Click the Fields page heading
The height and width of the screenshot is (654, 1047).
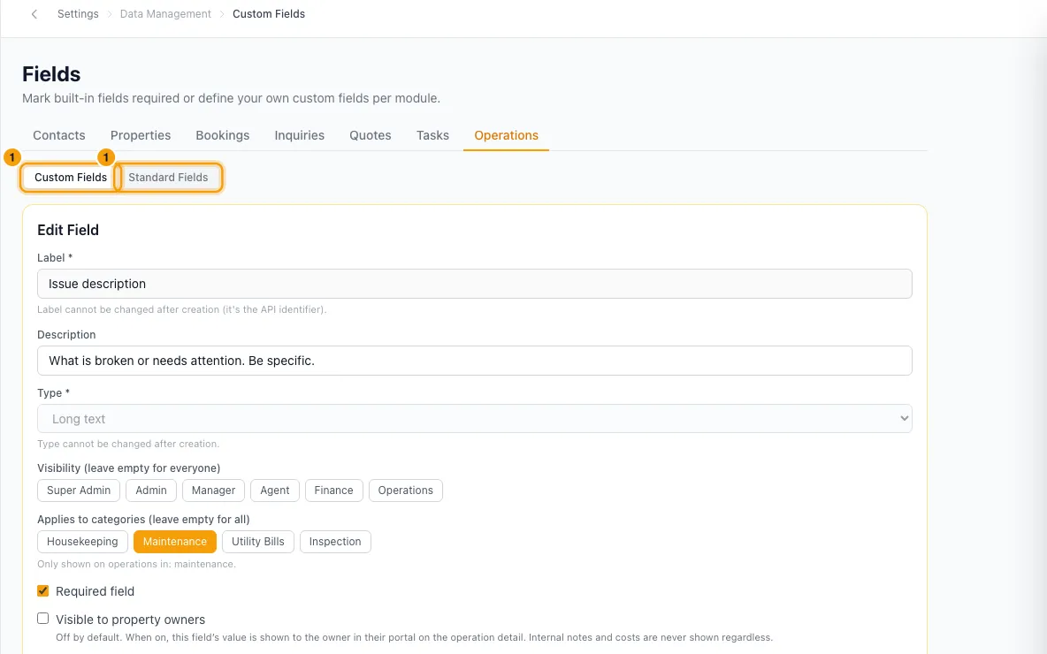(x=51, y=74)
